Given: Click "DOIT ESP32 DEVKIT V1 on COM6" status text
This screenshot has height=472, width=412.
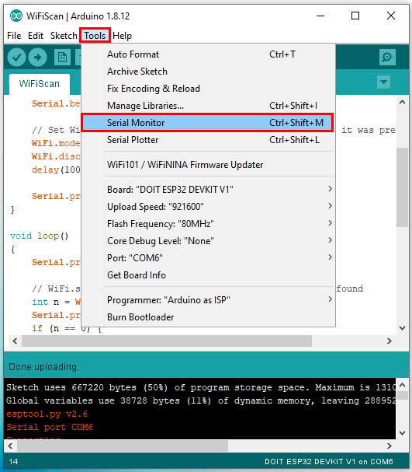Looking at the screenshot, I should coord(328,462).
